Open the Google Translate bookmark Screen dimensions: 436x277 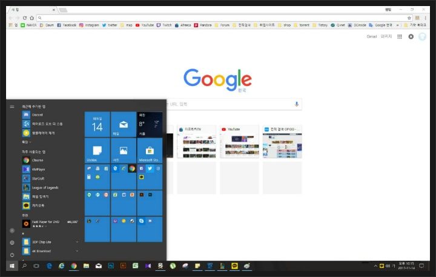click(380, 25)
